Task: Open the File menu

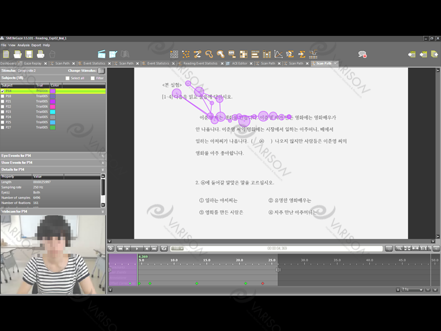Action: [3, 45]
